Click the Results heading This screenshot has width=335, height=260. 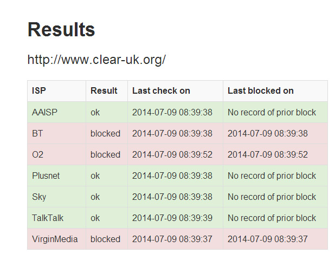click(61, 30)
